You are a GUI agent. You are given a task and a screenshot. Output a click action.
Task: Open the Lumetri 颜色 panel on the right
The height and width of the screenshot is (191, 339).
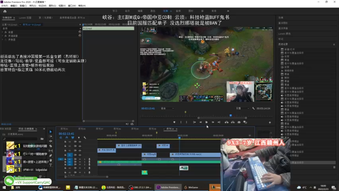point(284,33)
